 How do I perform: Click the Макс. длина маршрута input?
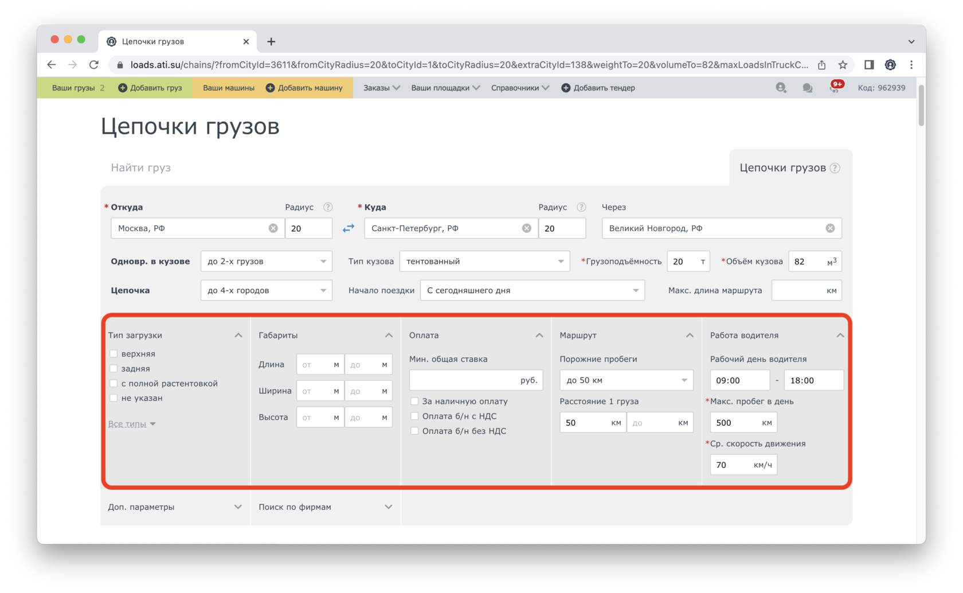click(x=807, y=291)
